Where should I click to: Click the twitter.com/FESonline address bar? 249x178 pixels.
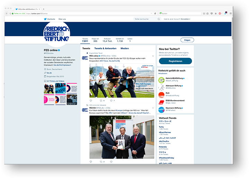pyautogui.click(x=81, y=14)
